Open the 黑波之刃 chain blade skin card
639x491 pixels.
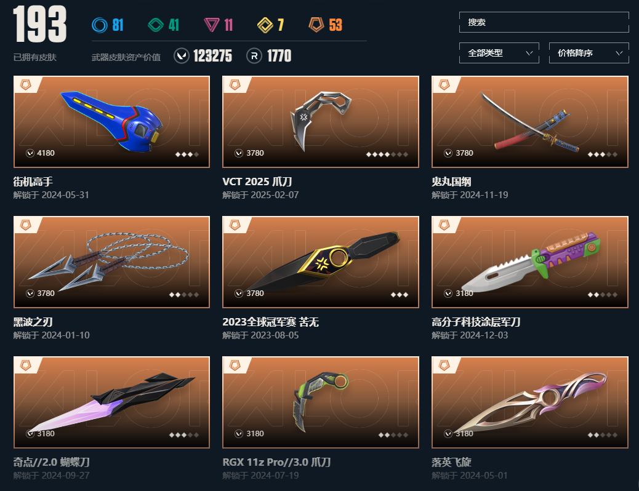point(111,261)
